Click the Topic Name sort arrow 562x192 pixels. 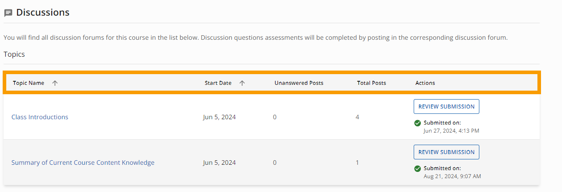(x=55, y=83)
